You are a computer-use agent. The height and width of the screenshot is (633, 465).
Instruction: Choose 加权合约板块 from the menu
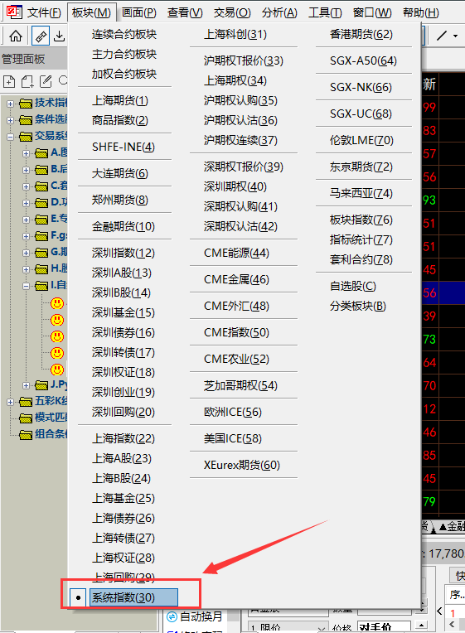(x=124, y=74)
